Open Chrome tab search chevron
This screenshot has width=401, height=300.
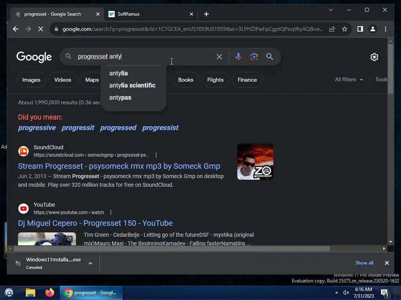tap(331, 10)
